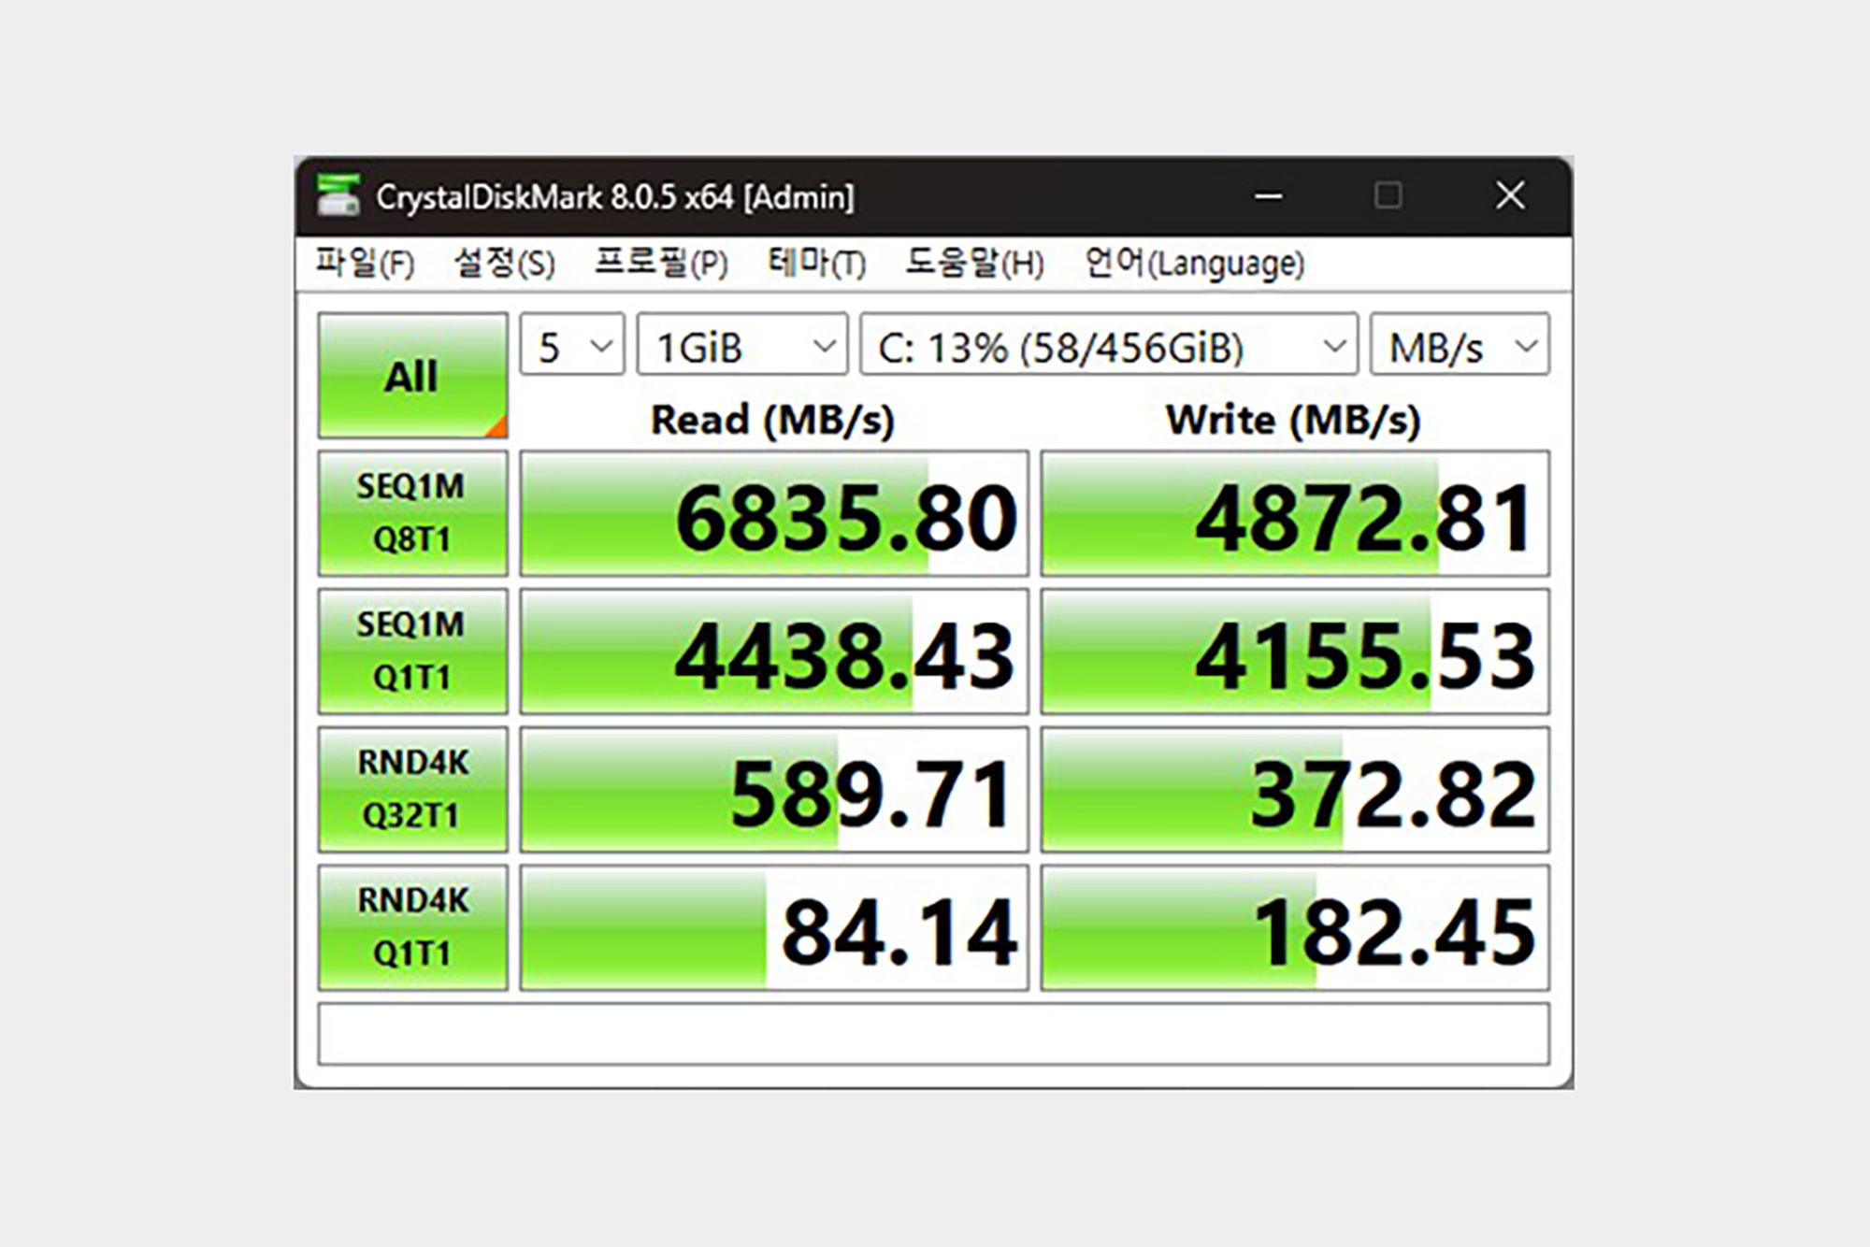Run the RND4K Q1T1 benchmark
The image size is (1870, 1247).
(412, 926)
